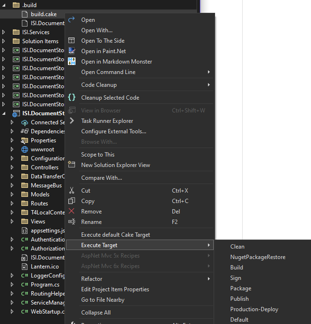Expand the Controllers folder node

(x=13, y=167)
